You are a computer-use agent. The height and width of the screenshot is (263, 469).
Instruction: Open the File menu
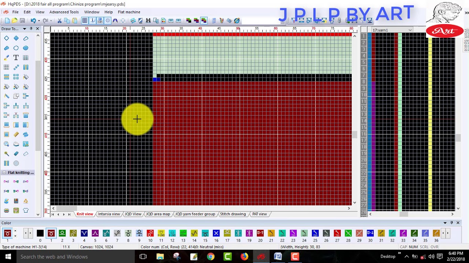15,12
